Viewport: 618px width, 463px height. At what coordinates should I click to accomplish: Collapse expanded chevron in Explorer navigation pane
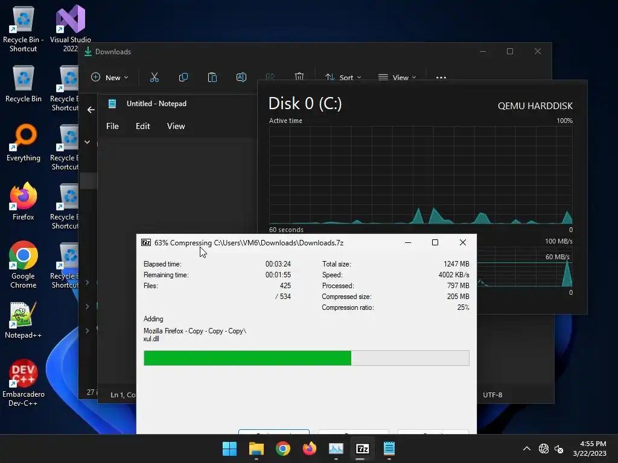88,142
